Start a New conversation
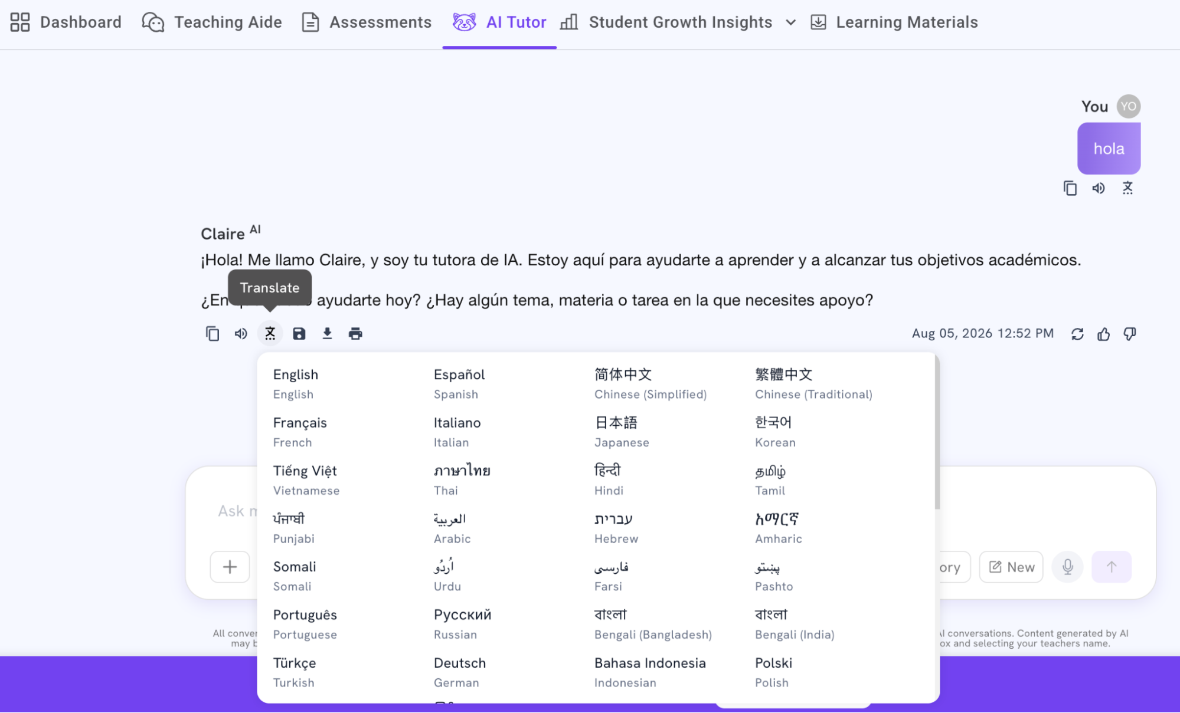Screen dimensions: 1180x713 pyautogui.click(x=1011, y=567)
